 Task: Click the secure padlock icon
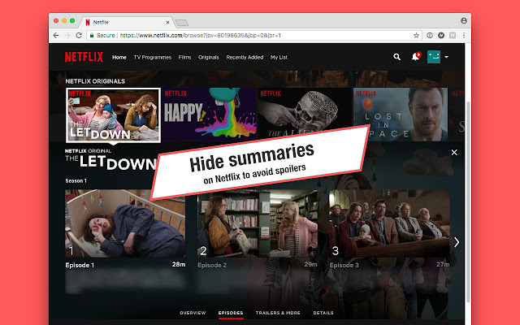click(x=92, y=35)
